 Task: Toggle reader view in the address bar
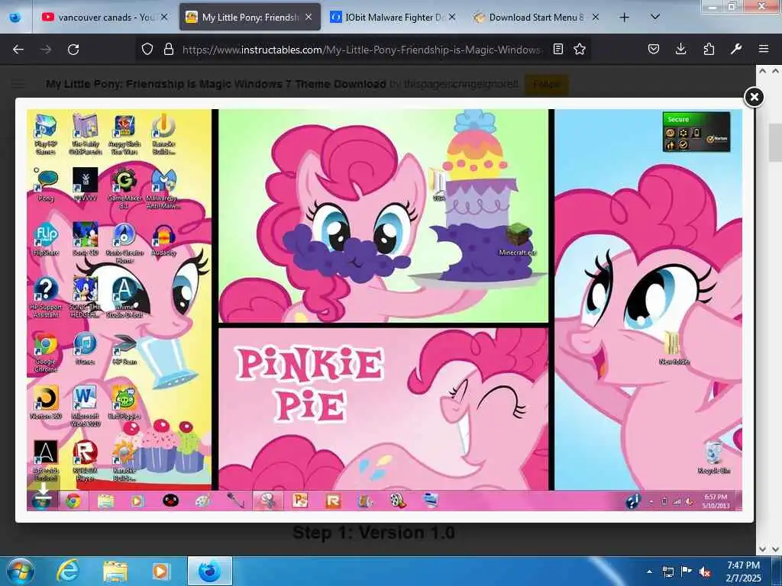pos(558,49)
